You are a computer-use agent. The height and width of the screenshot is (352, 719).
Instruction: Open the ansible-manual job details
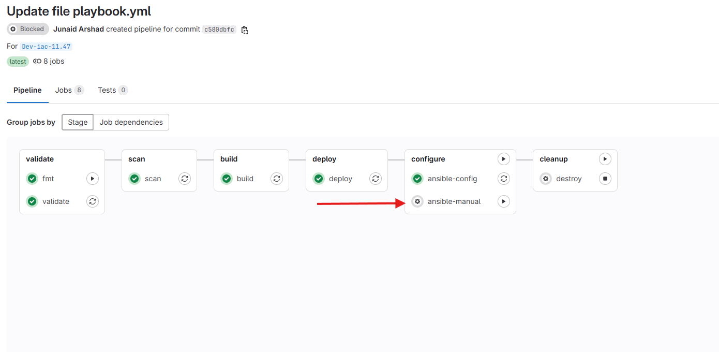coord(454,201)
